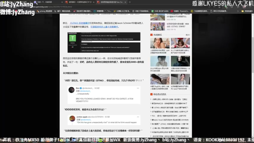Close the middle Gamersky homepage tab

94,2
